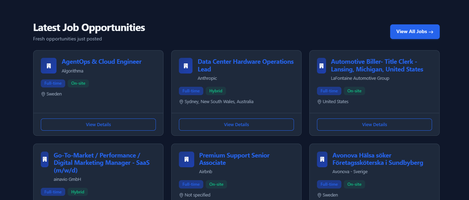469x200 pixels.
Task: Click Full-time tag on Avonova job card
Action: coord(329,184)
